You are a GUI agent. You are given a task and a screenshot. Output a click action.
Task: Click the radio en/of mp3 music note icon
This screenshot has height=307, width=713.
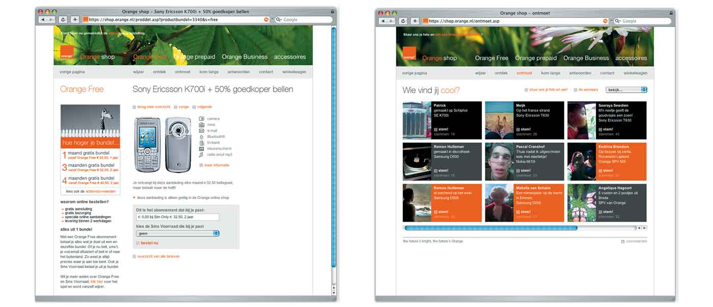click(202, 155)
